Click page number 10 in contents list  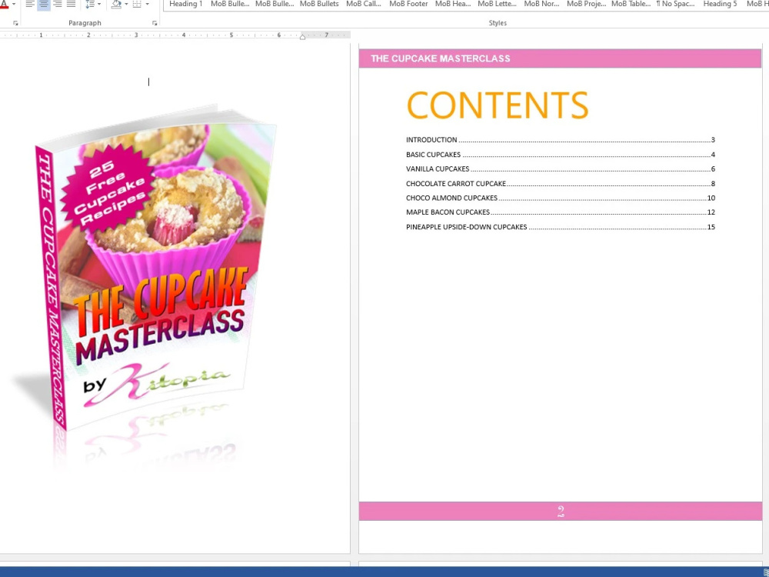[x=711, y=198]
